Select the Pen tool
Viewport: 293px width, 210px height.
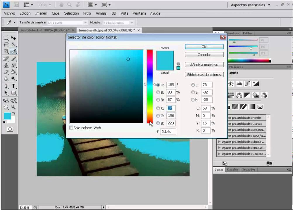[6, 86]
